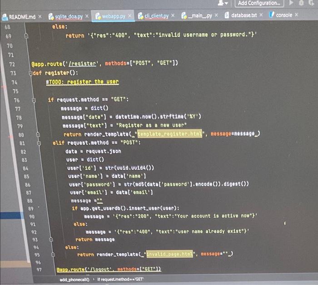Collapse the elif request.method POST fold marker
This screenshot has height=285, width=318.
39,144
